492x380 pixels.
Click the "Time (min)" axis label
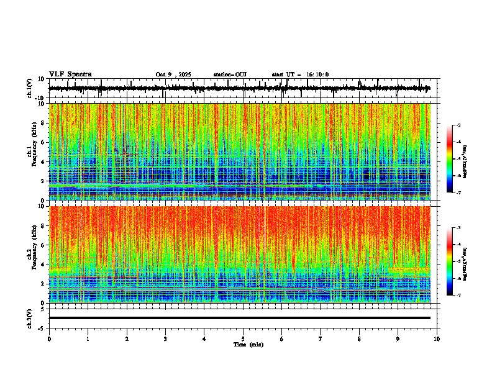248,345
